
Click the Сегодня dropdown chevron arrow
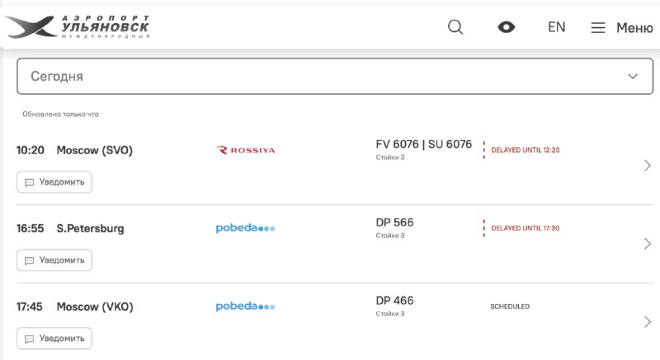633,77
